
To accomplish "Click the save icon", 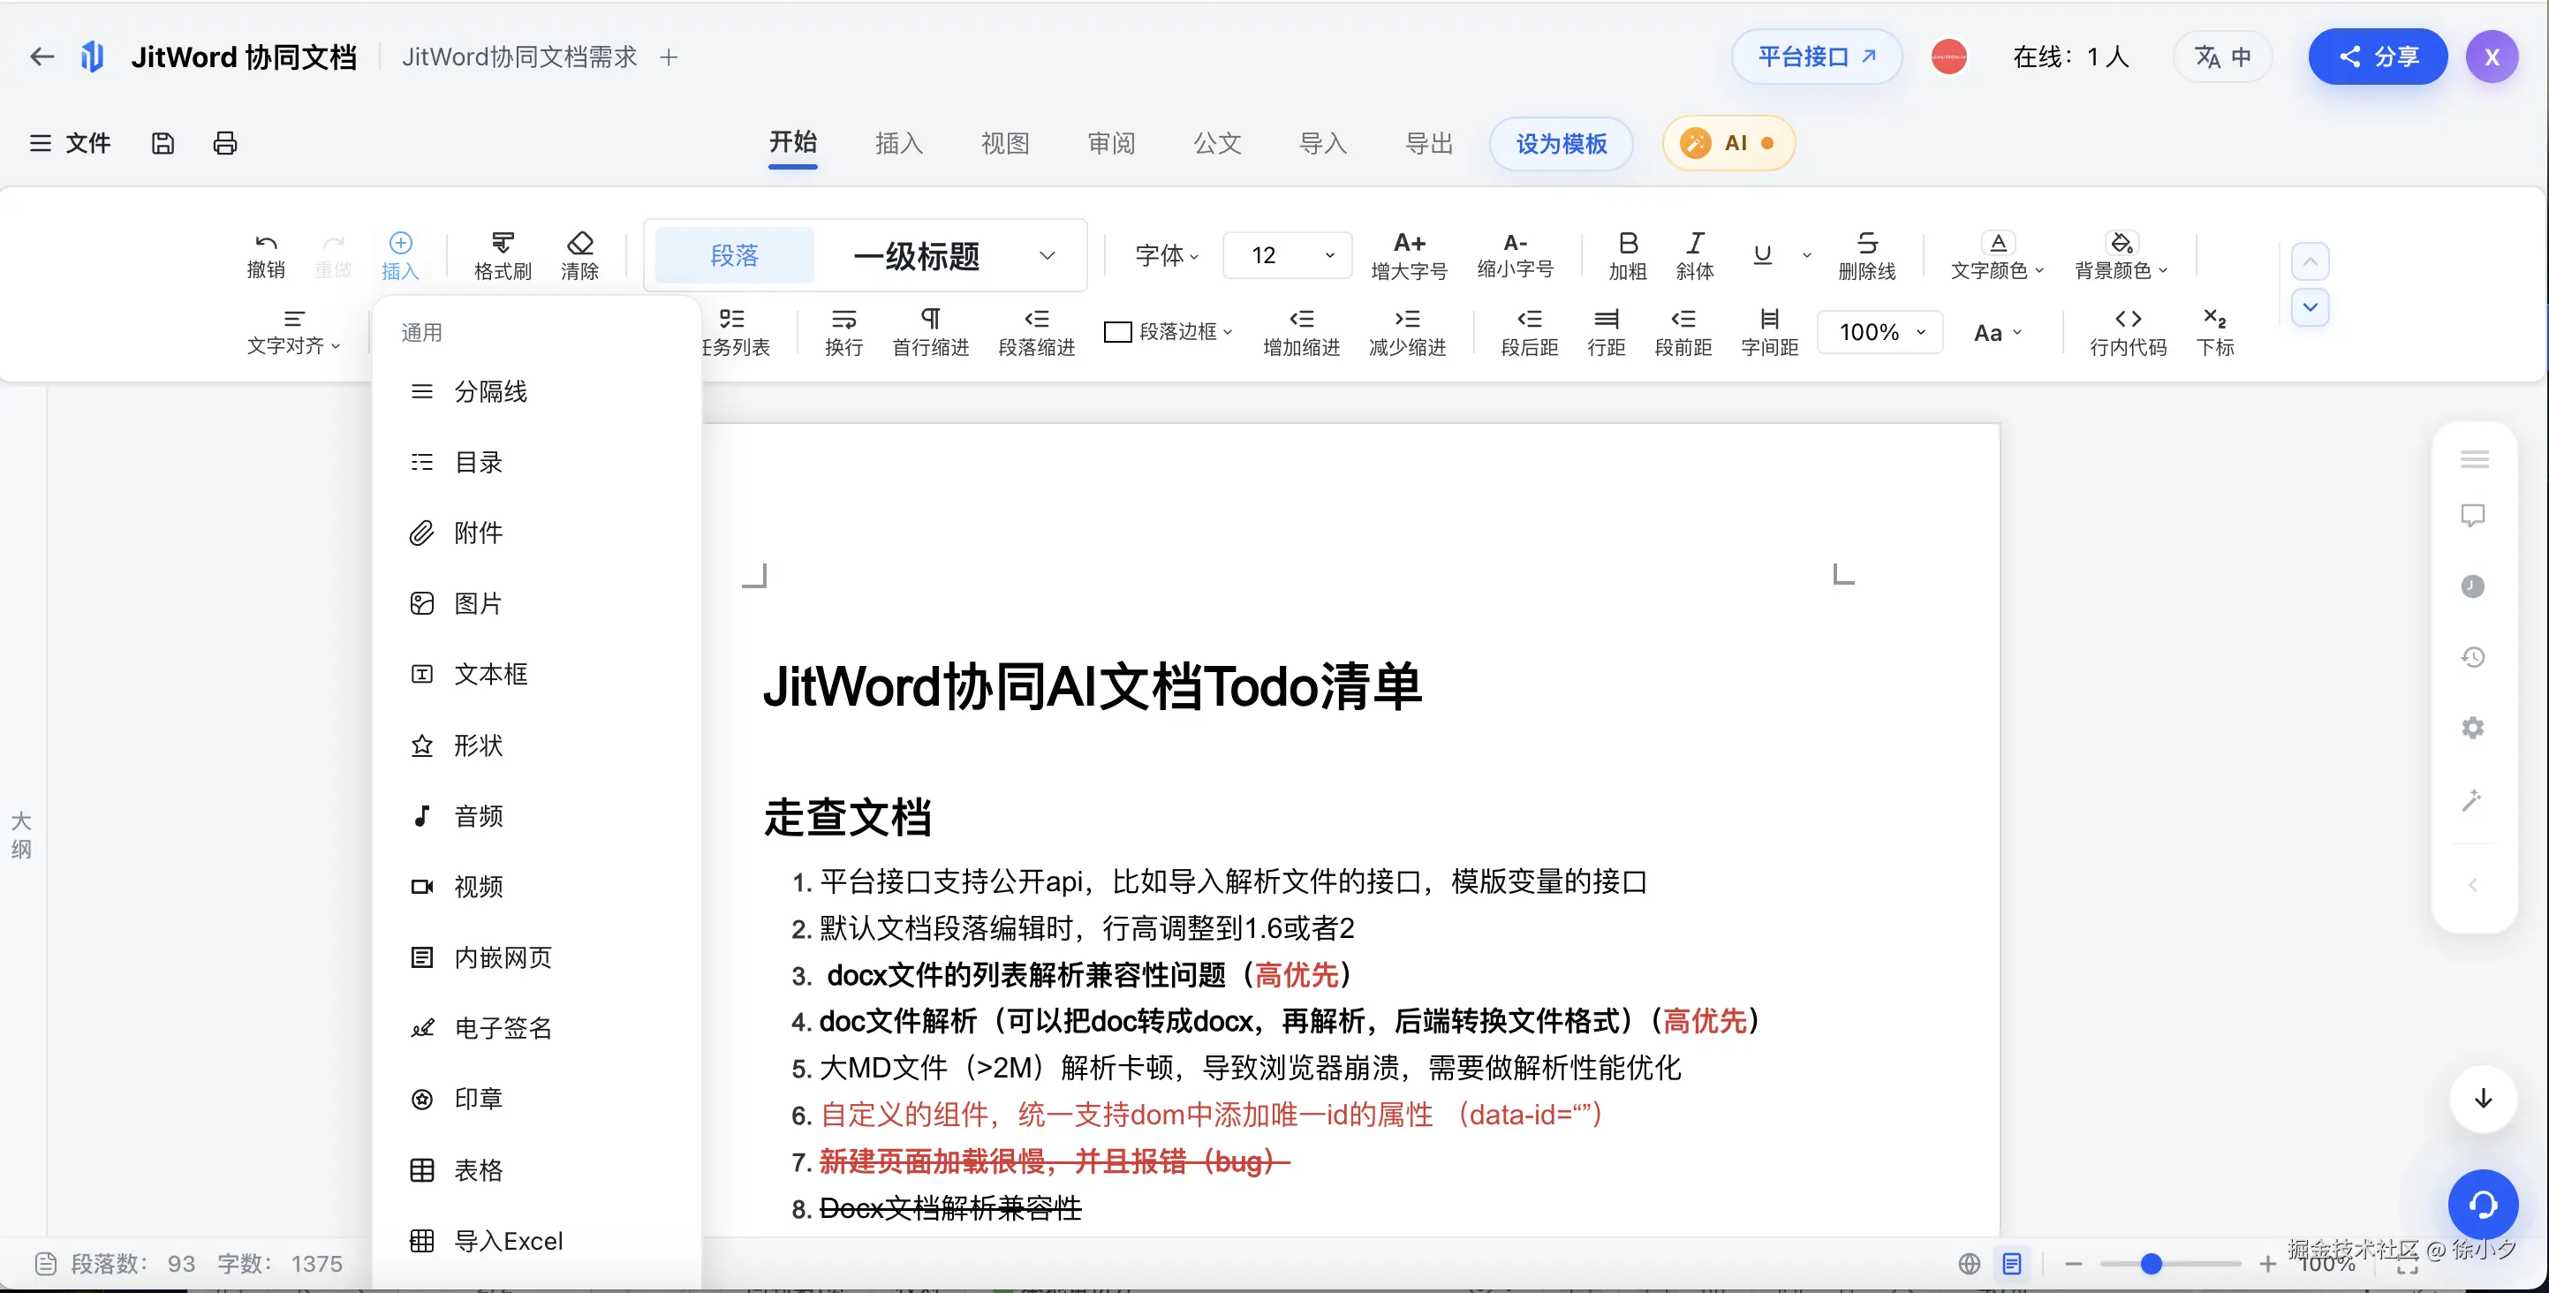I will 163,143.
